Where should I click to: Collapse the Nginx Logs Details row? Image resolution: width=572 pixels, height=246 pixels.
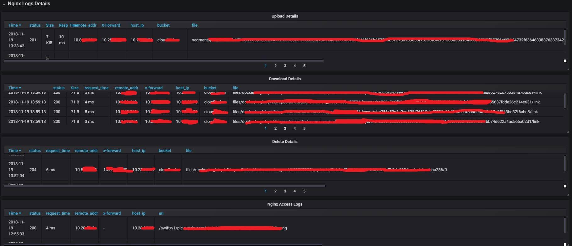tap(4, 4)
